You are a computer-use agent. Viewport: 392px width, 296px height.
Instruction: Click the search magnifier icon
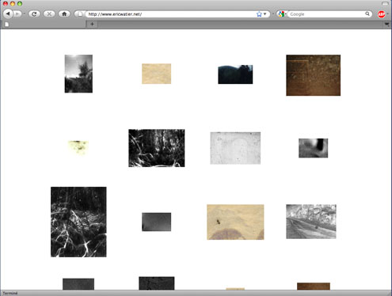tap(367, 13)
